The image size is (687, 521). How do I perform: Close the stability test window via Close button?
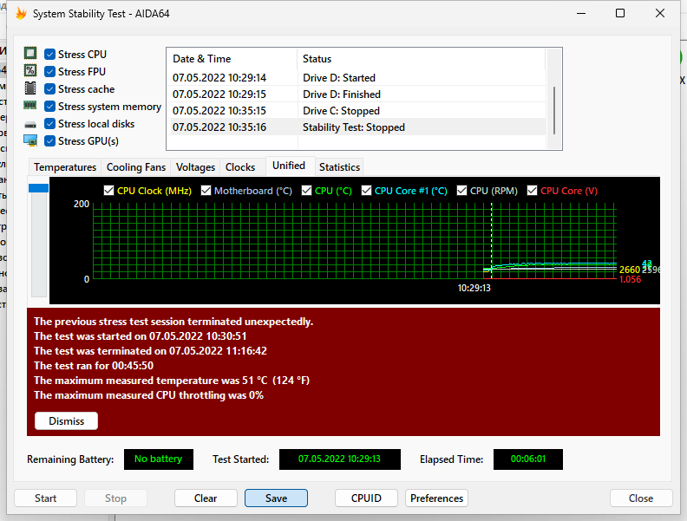(641, 498)
